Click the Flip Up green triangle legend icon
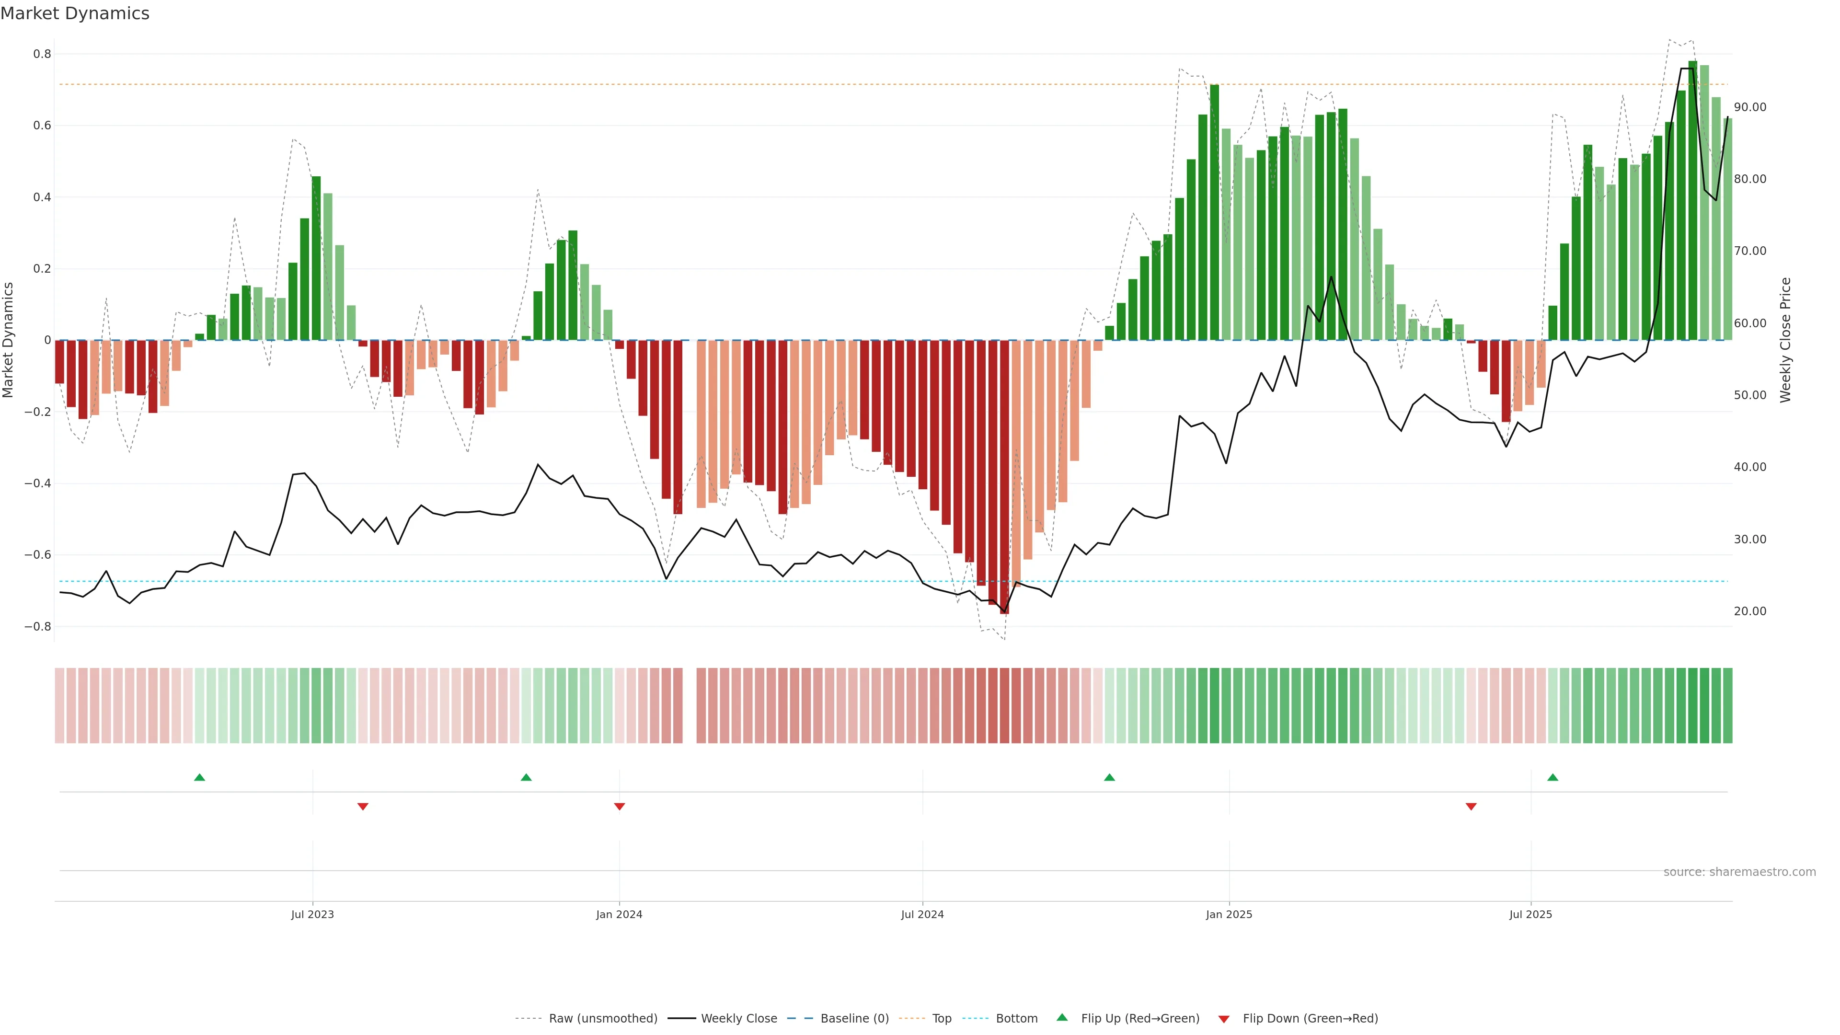 (1062, 1017)
